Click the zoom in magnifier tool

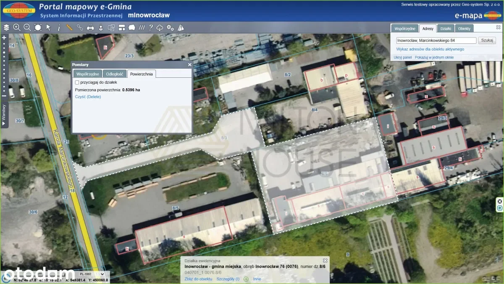click(x=17, y=28)
